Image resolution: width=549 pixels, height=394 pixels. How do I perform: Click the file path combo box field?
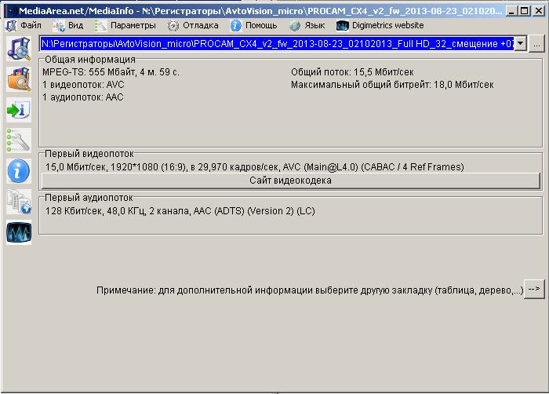pyautogui.click(x=274, y=45)
